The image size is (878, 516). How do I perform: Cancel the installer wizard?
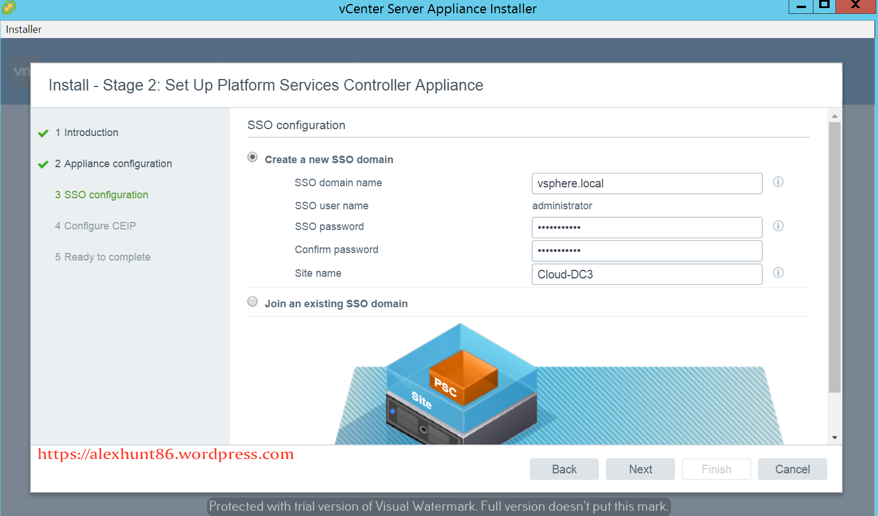[x=792, y=469]
